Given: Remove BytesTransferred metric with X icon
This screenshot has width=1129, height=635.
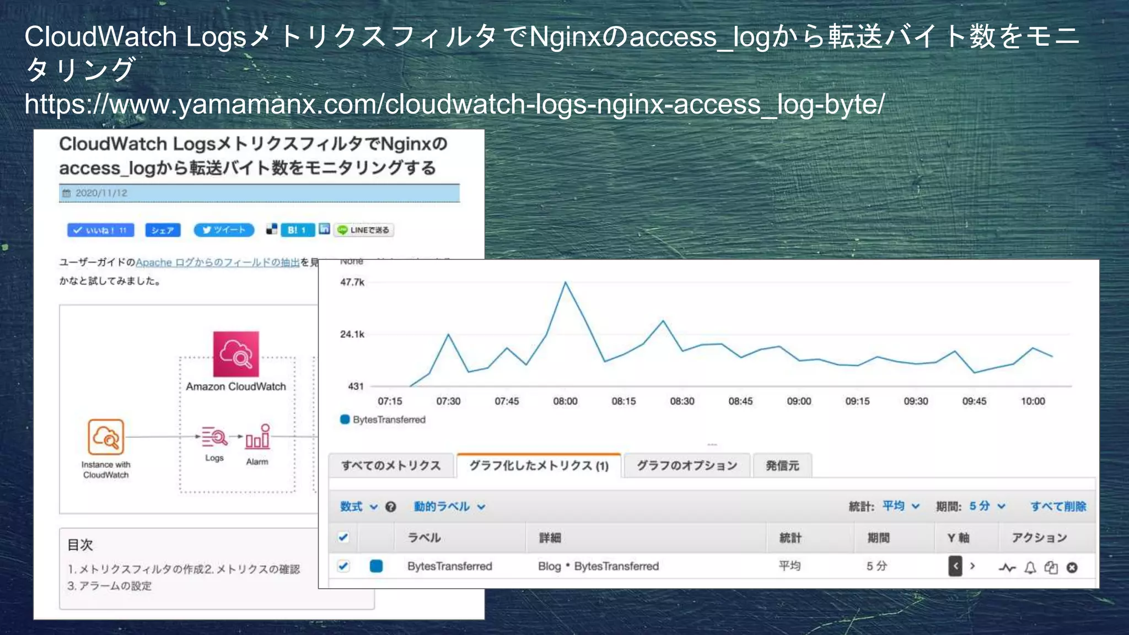Looking at the screenshot, I should [1072, 567].
